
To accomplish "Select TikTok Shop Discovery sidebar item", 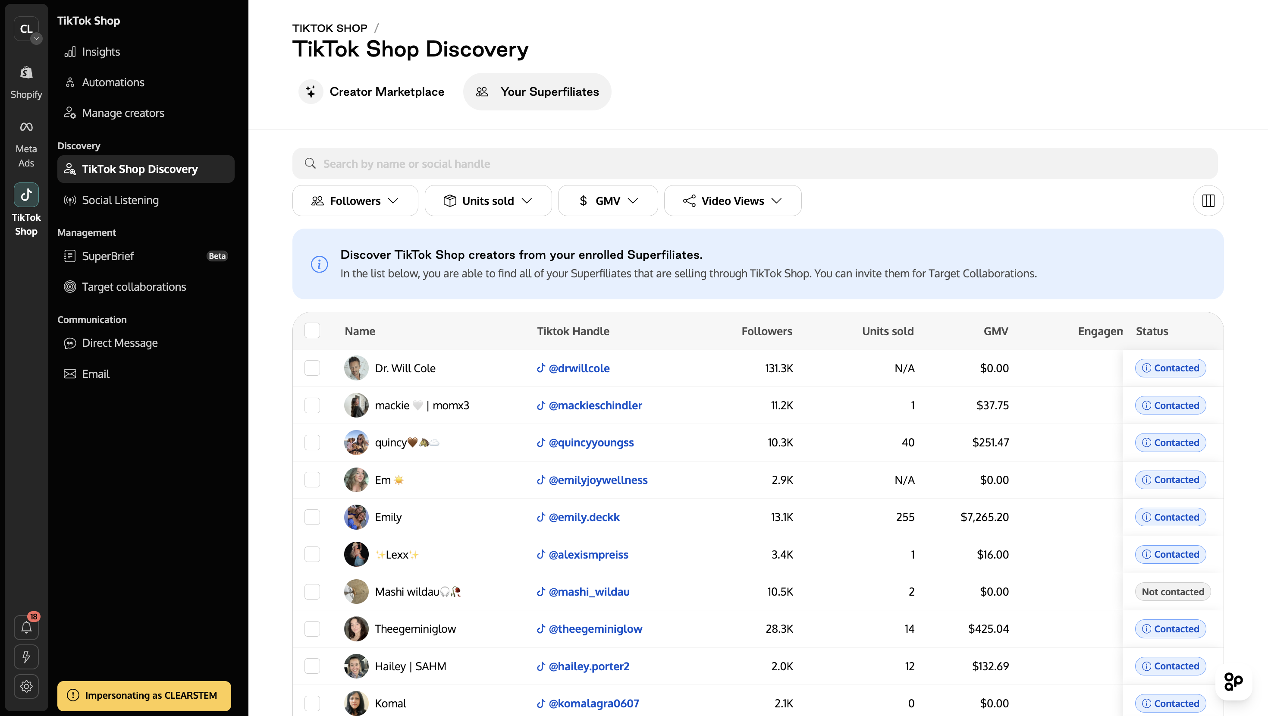I will pyautogui.click(x=146, y=169).
